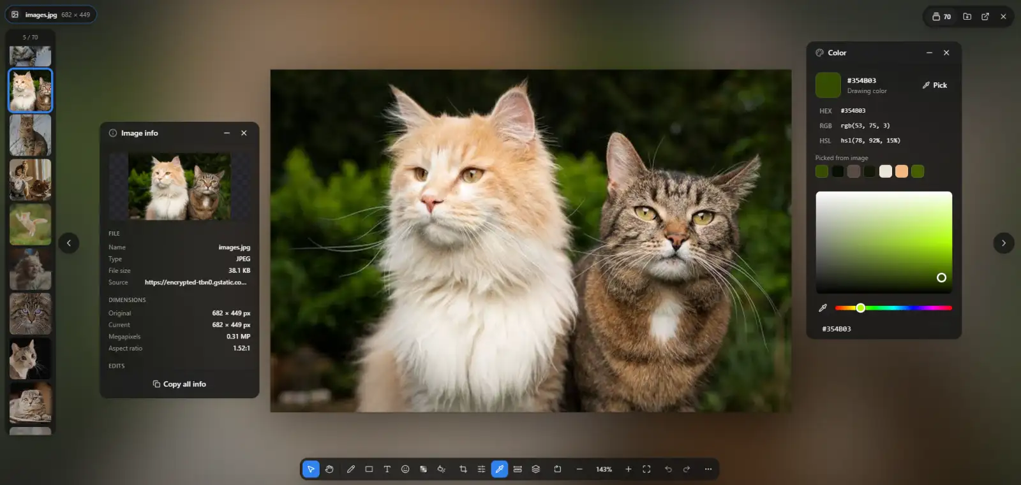Open image in external window icon
This screenshot has height=485, width=1021.
click(x=985, y=17)
